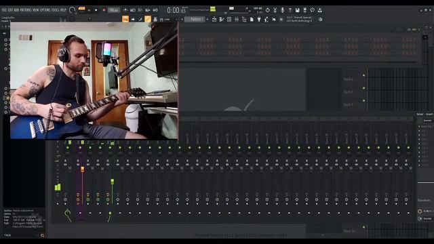This screenshot has height=244, width=434.
Task: Select the Track 2 label in playlist
Action: tap(348, 92)
